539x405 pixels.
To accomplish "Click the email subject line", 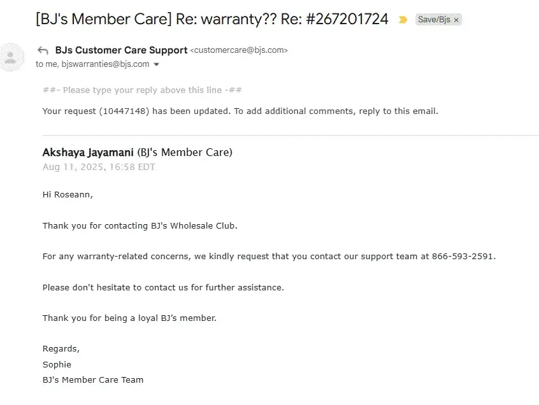I will pyautogui.click(x=212, y=19).
